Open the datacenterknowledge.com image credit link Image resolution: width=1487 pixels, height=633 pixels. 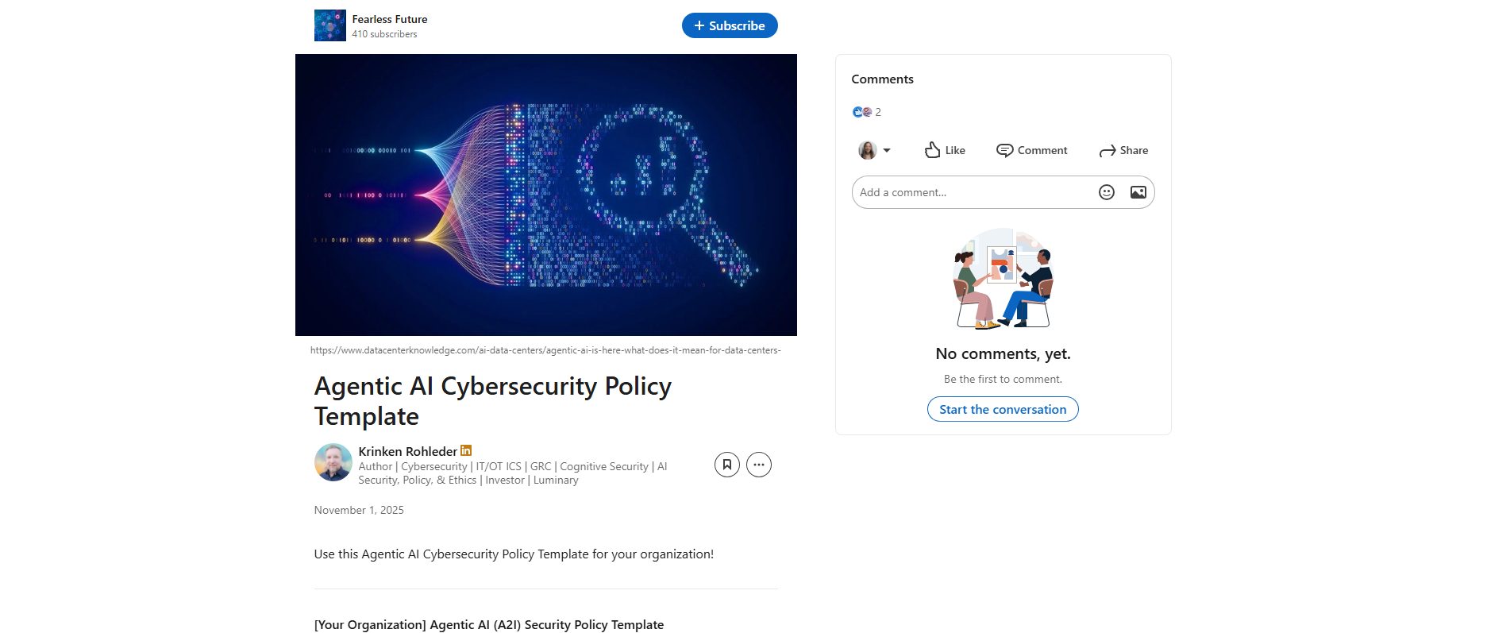click(x=545, y=349)
